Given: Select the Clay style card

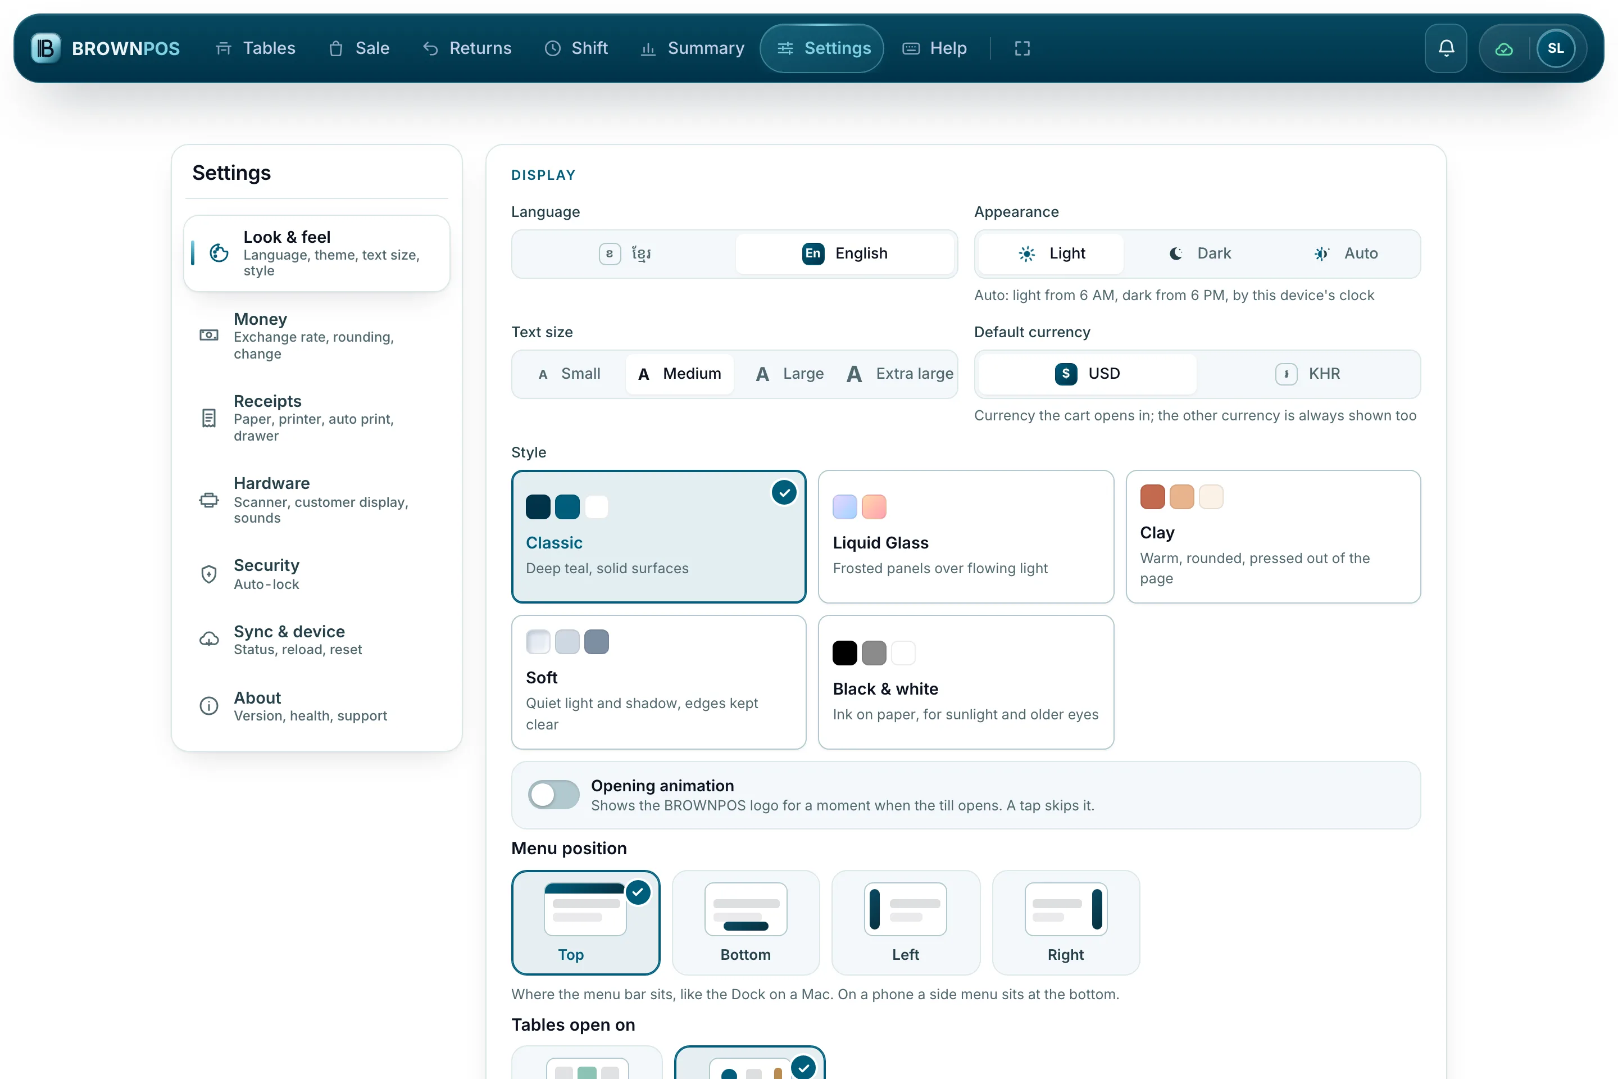Looking at the screenshot, I should coord(1272,537).
